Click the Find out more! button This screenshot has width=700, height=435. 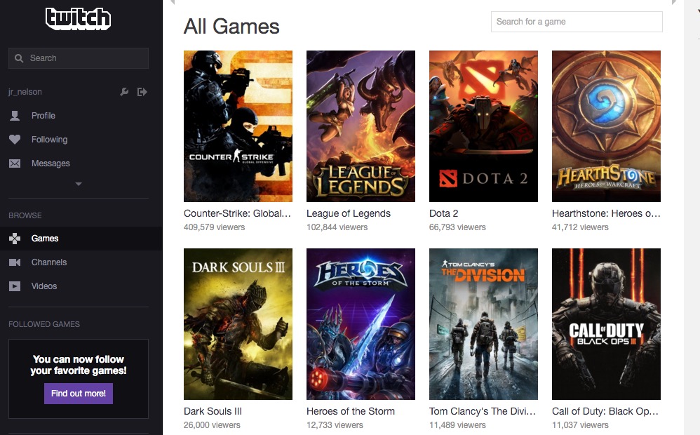coord(79,394)
